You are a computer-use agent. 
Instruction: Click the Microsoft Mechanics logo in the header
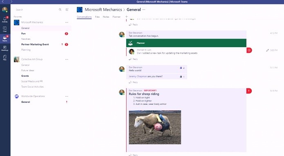[x=80, y=9]
